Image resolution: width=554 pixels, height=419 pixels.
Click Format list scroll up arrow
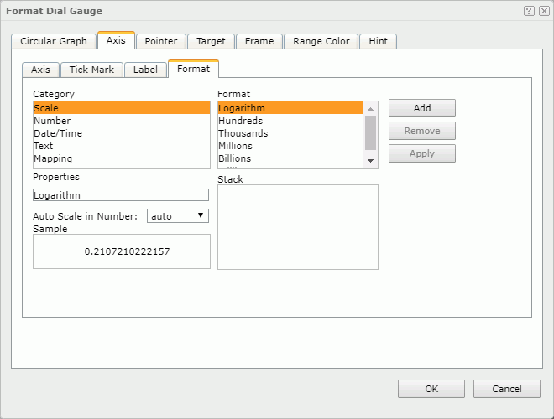(370, 109)
